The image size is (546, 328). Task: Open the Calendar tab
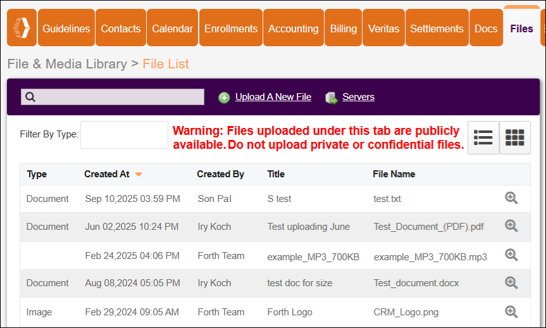(172, 27)
